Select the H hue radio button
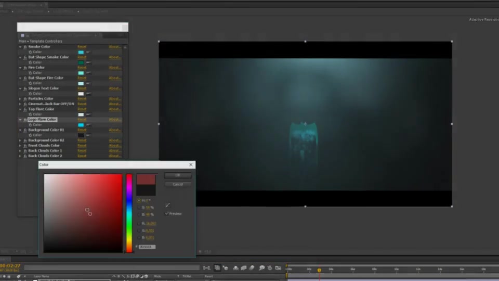Viewport: 499px width, 281px height. pos(139,200)
